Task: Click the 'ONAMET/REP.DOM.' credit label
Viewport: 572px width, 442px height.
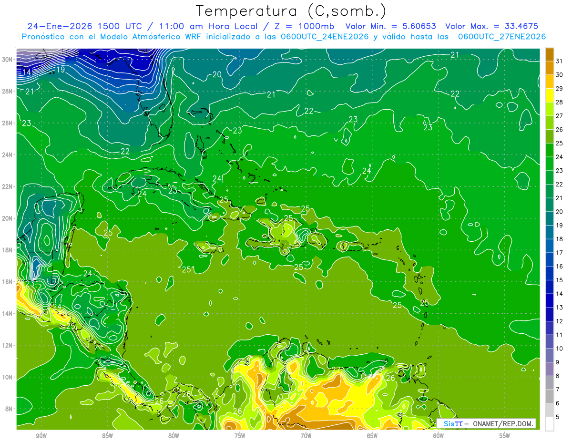Action: pyautogui.click(x=503, y=423)
